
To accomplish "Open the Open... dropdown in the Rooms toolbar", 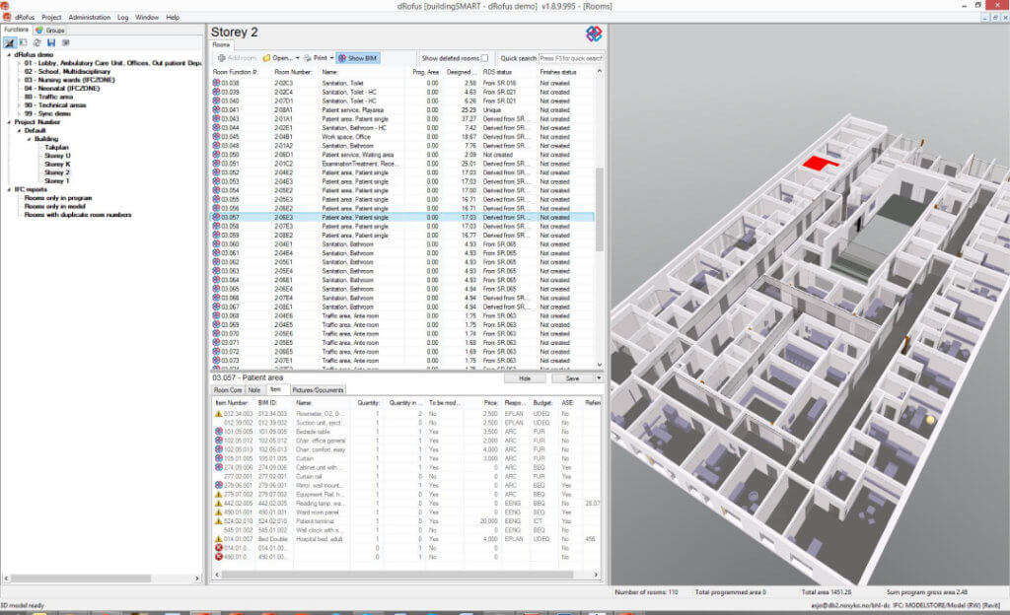I will tap(298, 56).
